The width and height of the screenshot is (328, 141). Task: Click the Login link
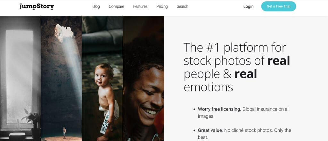point(248,6)
